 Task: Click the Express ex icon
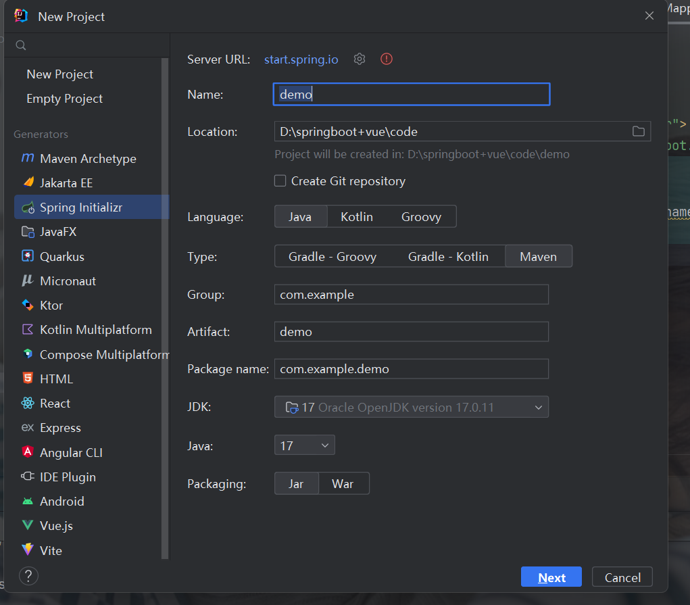(x=28, y=427)
